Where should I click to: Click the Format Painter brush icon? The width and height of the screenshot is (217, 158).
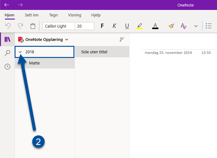pyautogui.click(x=171, y=26)
